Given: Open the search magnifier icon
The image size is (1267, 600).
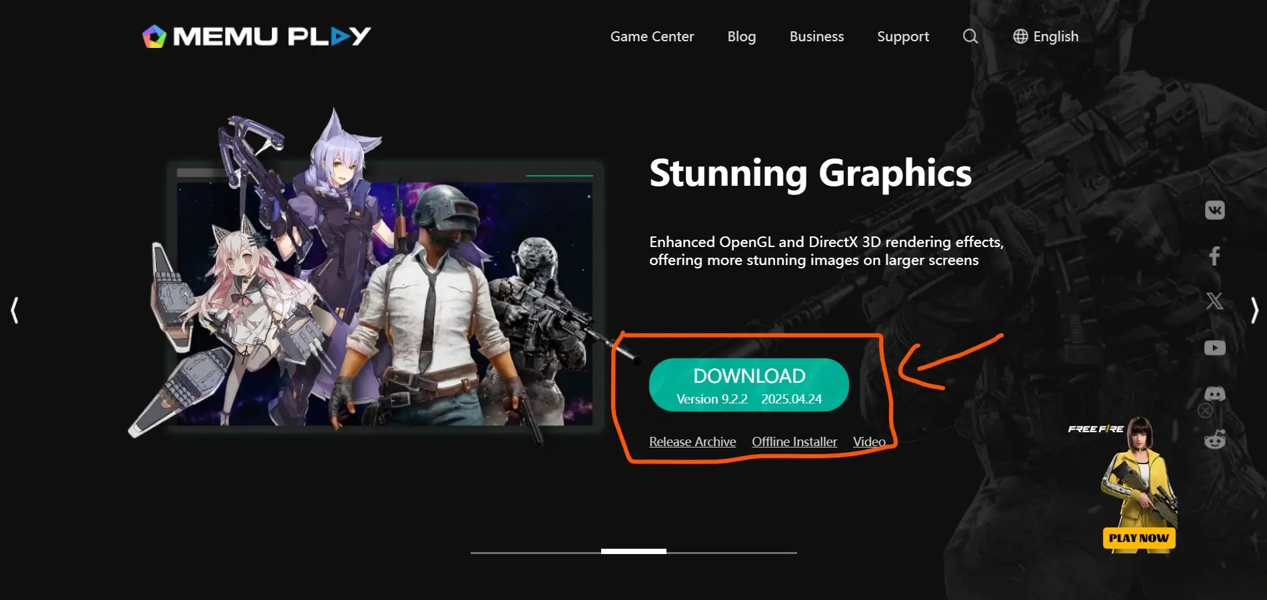Looking at the screenshot, I should point(970,37).
